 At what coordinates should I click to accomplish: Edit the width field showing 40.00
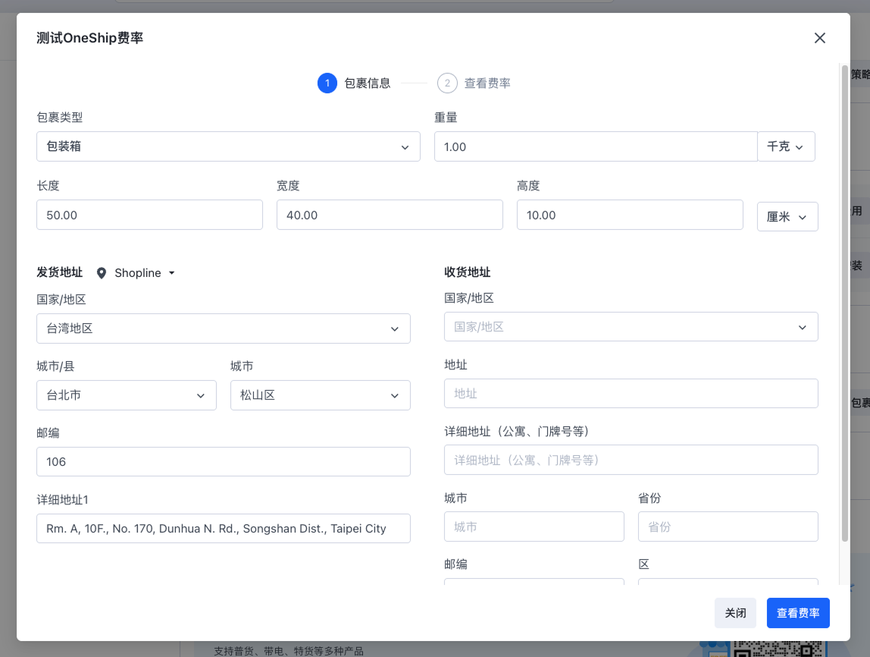(x=390, y=215)
